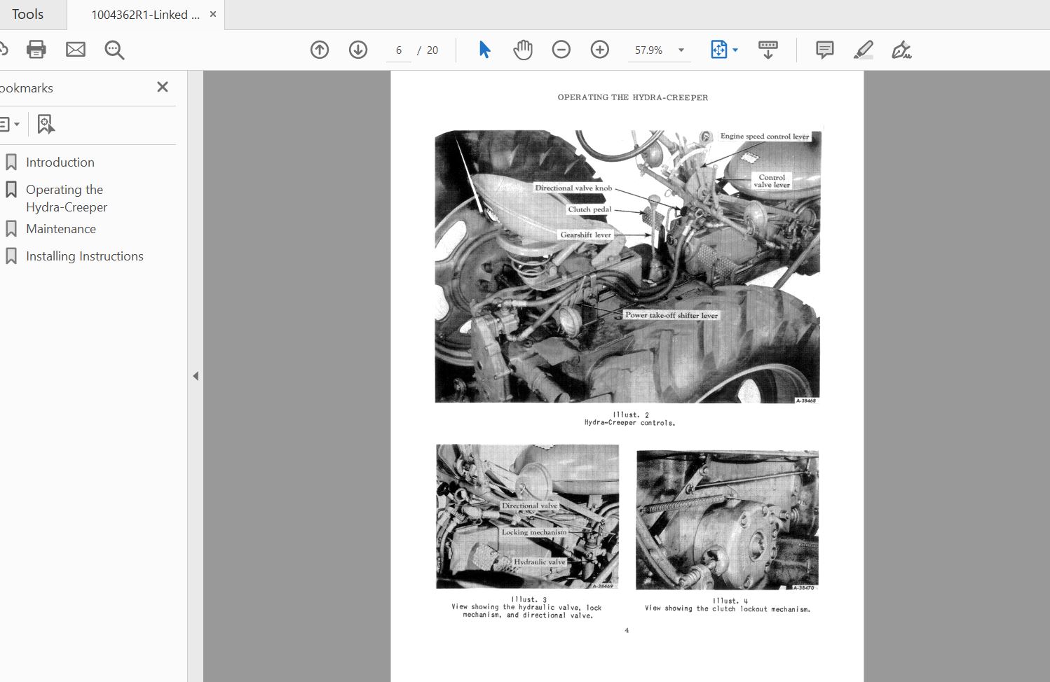
Task: Click the "Illust. 3" caption heading
Action: tap(529, 599)
